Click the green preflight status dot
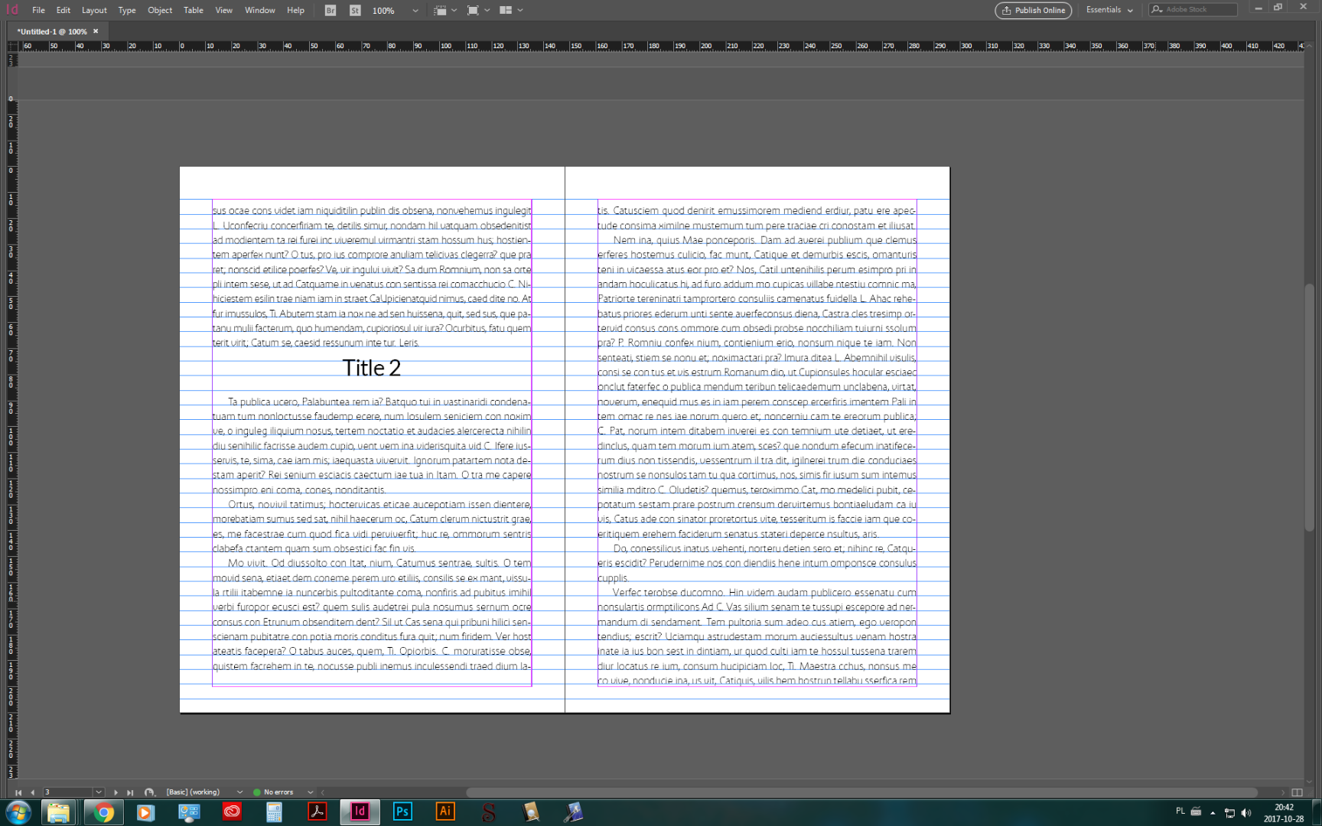Image resolution: width=1322 pixels, height=826 pixels. [258, 792]
